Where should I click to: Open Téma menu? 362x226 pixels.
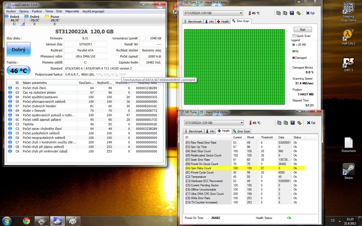pos(49,11)
